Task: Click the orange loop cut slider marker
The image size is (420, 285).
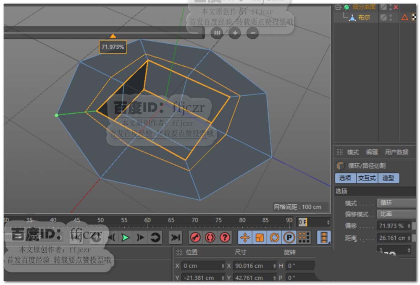Action: tap(113, 37)
